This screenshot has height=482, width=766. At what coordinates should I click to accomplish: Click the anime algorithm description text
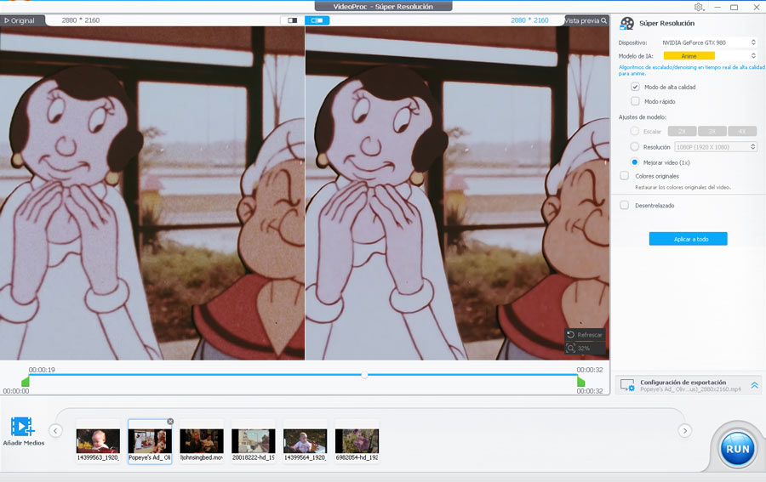point(691,71)
